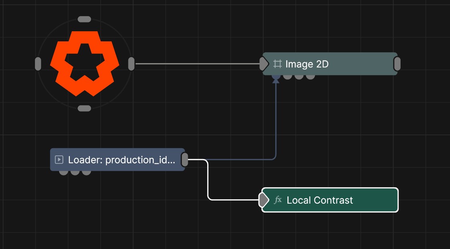Click the third bottom port under Loader
The image size is (450, 249).
coord(86,173)
